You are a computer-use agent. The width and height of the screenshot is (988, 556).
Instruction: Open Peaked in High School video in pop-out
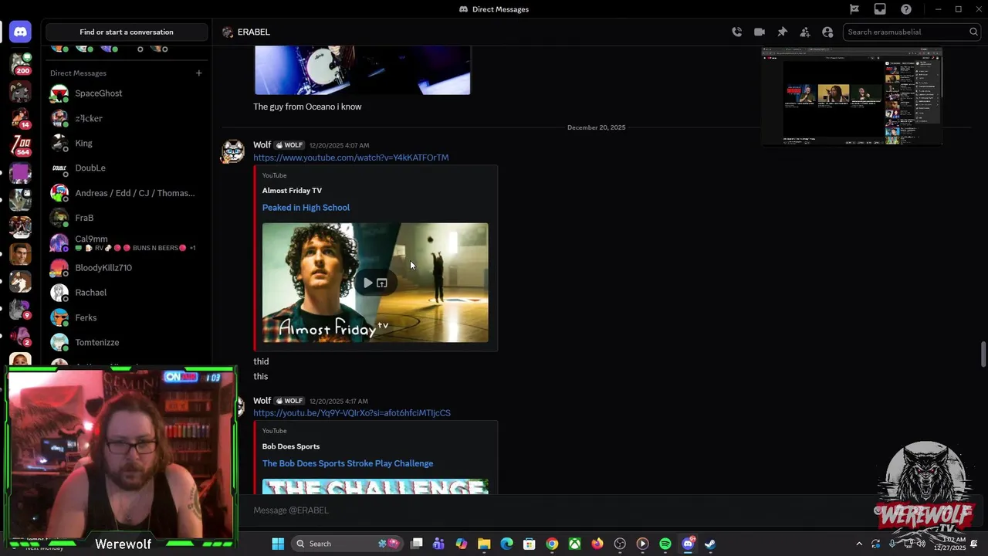pos(382,283)
